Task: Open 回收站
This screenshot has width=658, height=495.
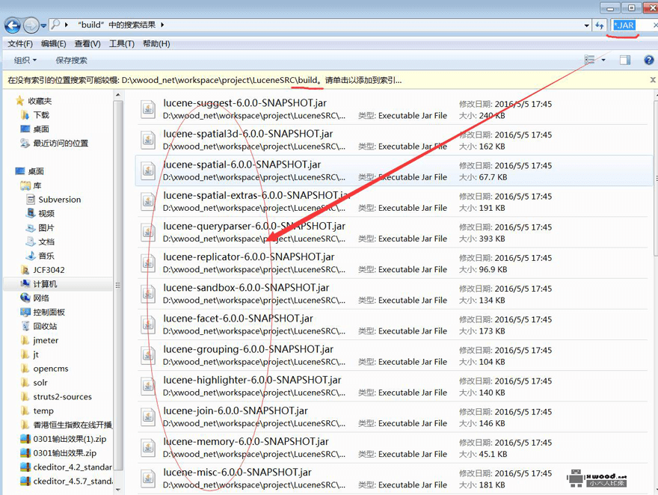Action: tap(39, 326)
